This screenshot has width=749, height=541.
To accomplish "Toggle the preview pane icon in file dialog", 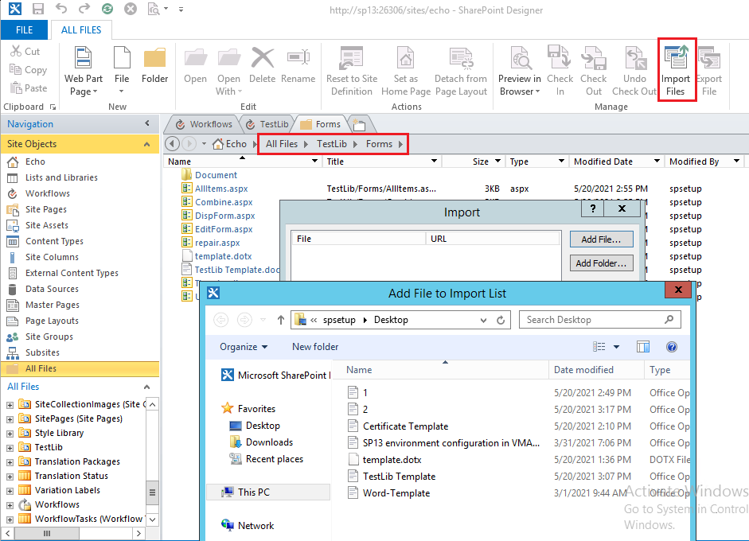I will click(x=643, y=347).
